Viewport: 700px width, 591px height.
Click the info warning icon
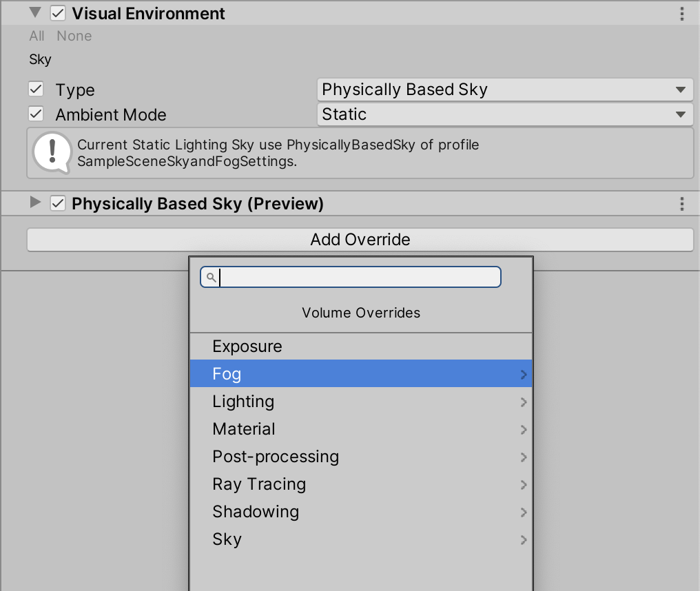(x=52, y=152)
